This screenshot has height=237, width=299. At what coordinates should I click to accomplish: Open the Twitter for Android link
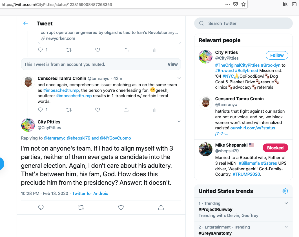tap(90, 193)
